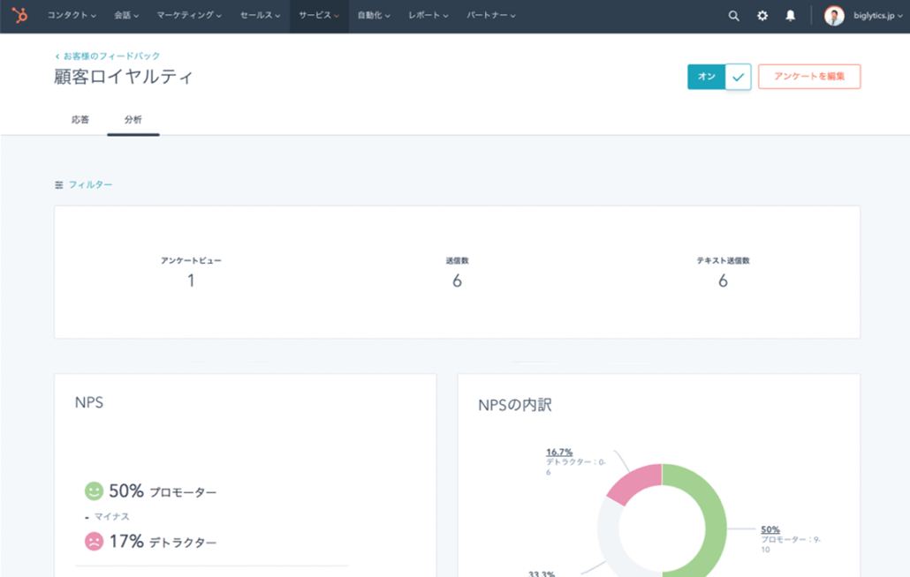The image size is (910, 577).
Task: Click the checkmark part of the toggle
Action: click(739, 77)
